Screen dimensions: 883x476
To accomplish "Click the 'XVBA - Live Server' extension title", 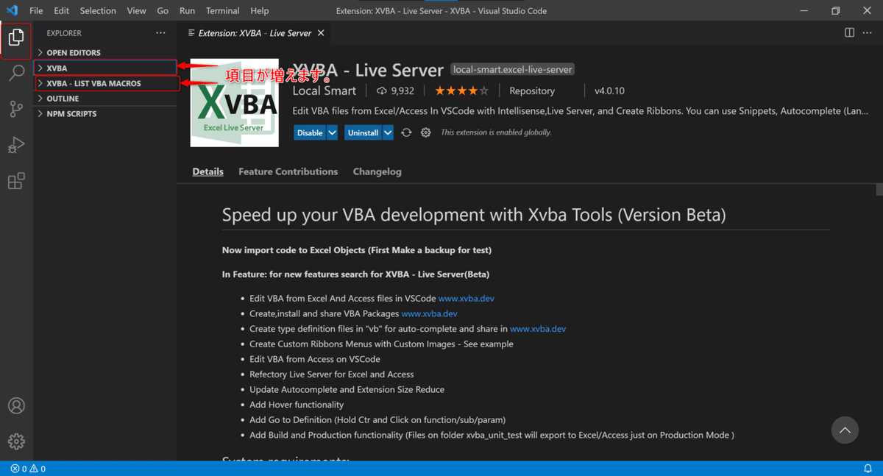I will click(x=368, y=70).
